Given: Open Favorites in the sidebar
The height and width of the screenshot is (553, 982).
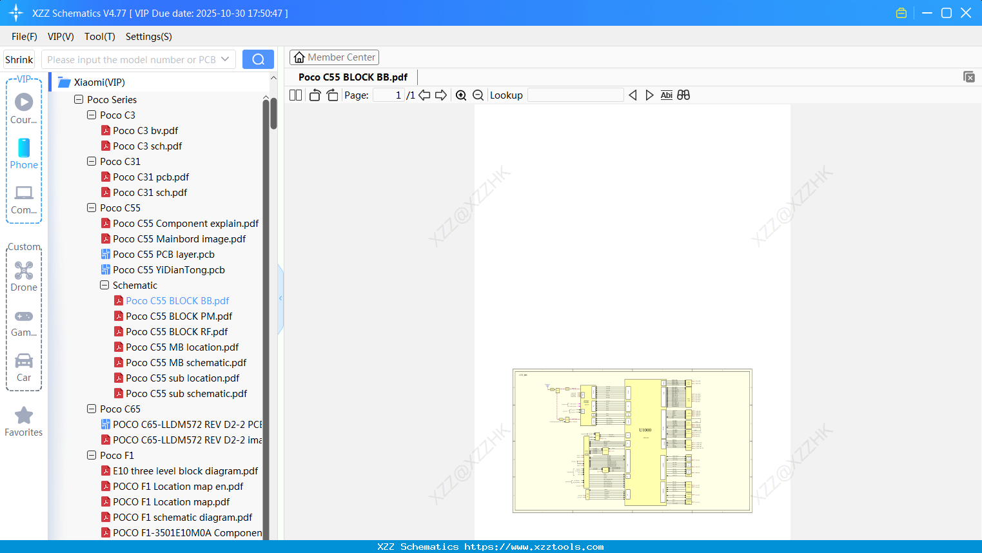Looking at the screenshot, I should click(x=24, y=422).
